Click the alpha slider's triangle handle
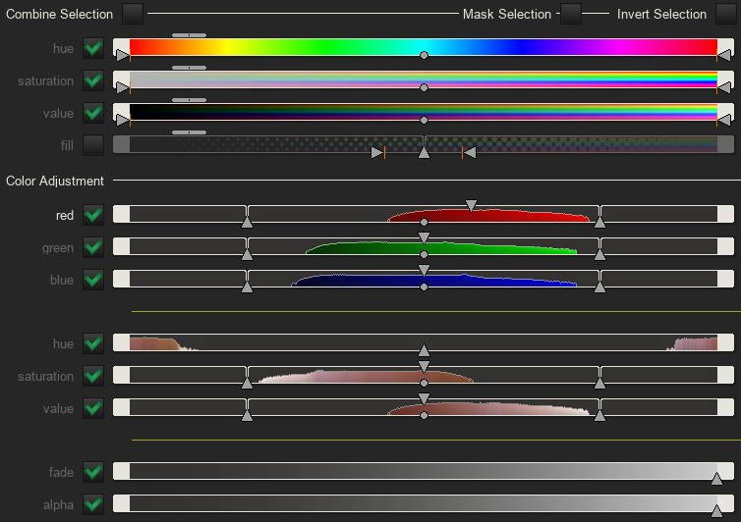 pyautogui.click(x=716, y=510)
